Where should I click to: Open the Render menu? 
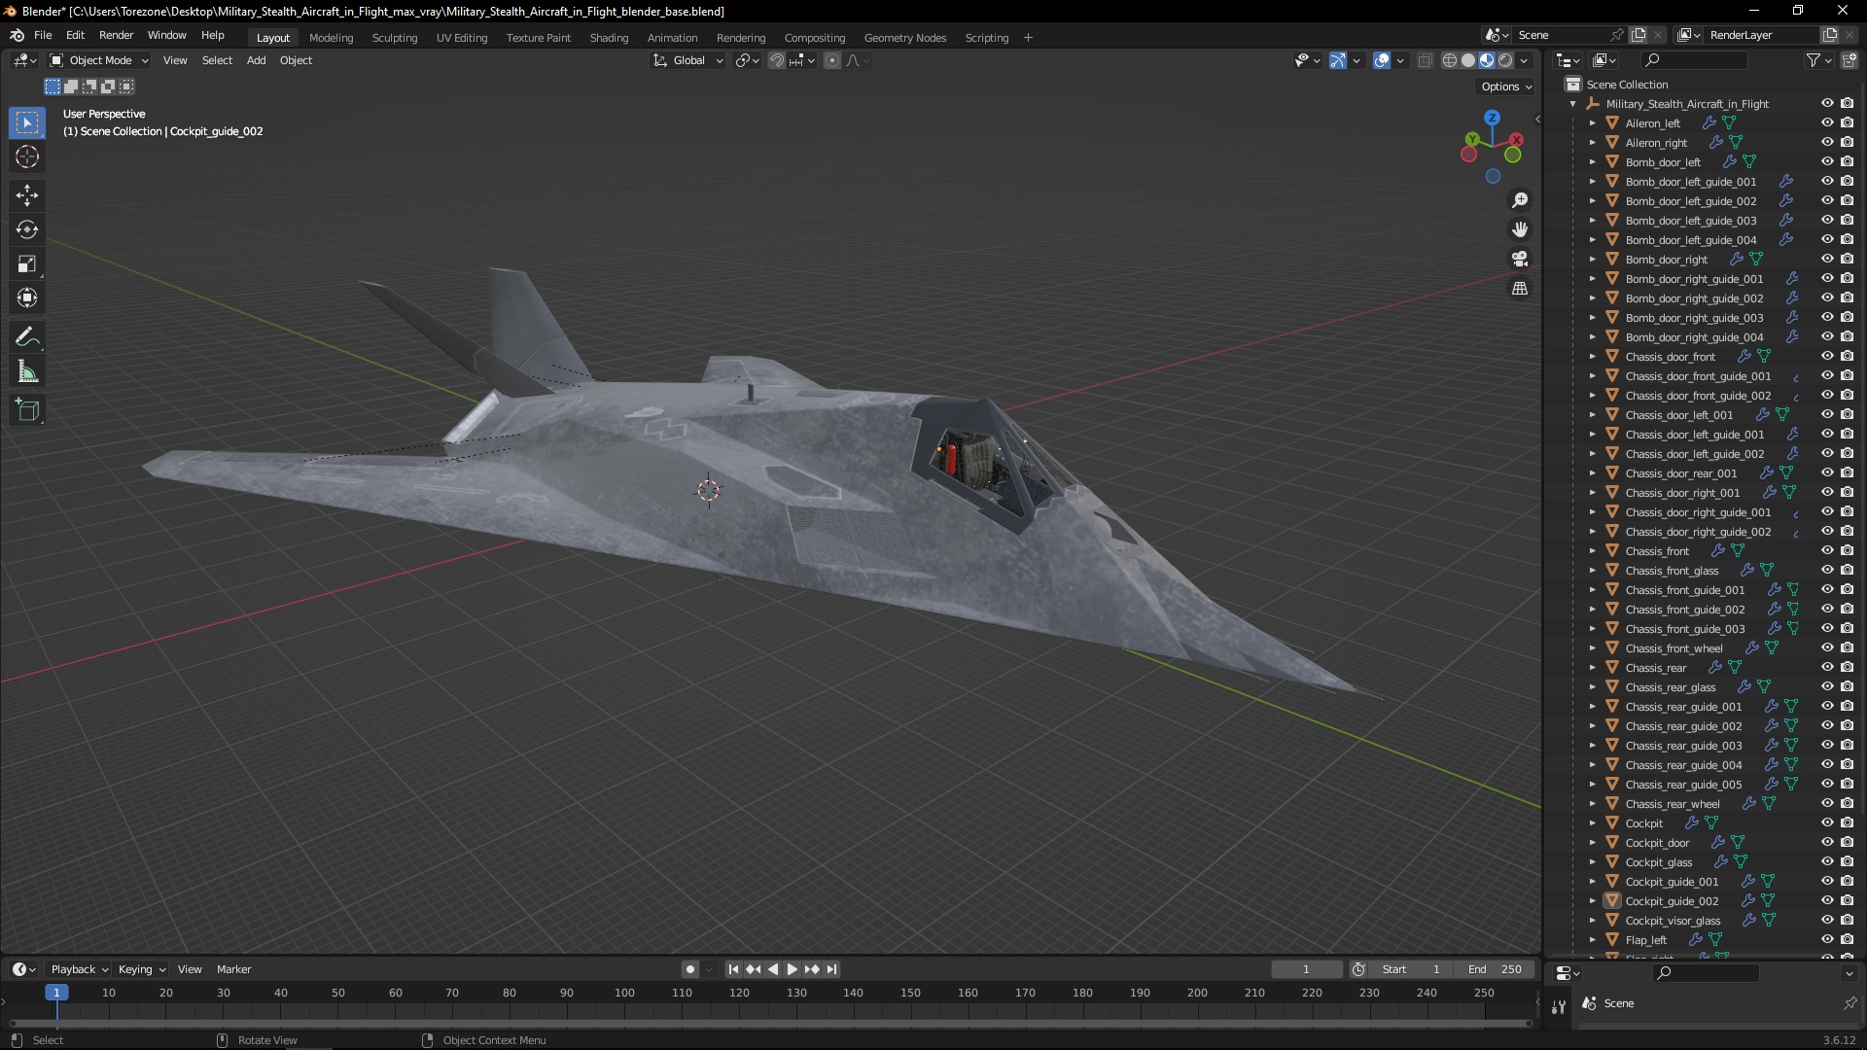[116, 35]
